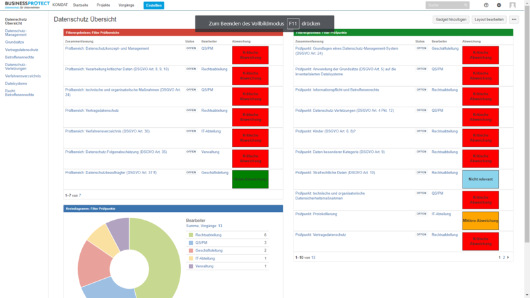Click Bearbeiter Verwaltung in Folgenabschätzung row
This screenshot has height=298, width=530.
tap(210, 152)
